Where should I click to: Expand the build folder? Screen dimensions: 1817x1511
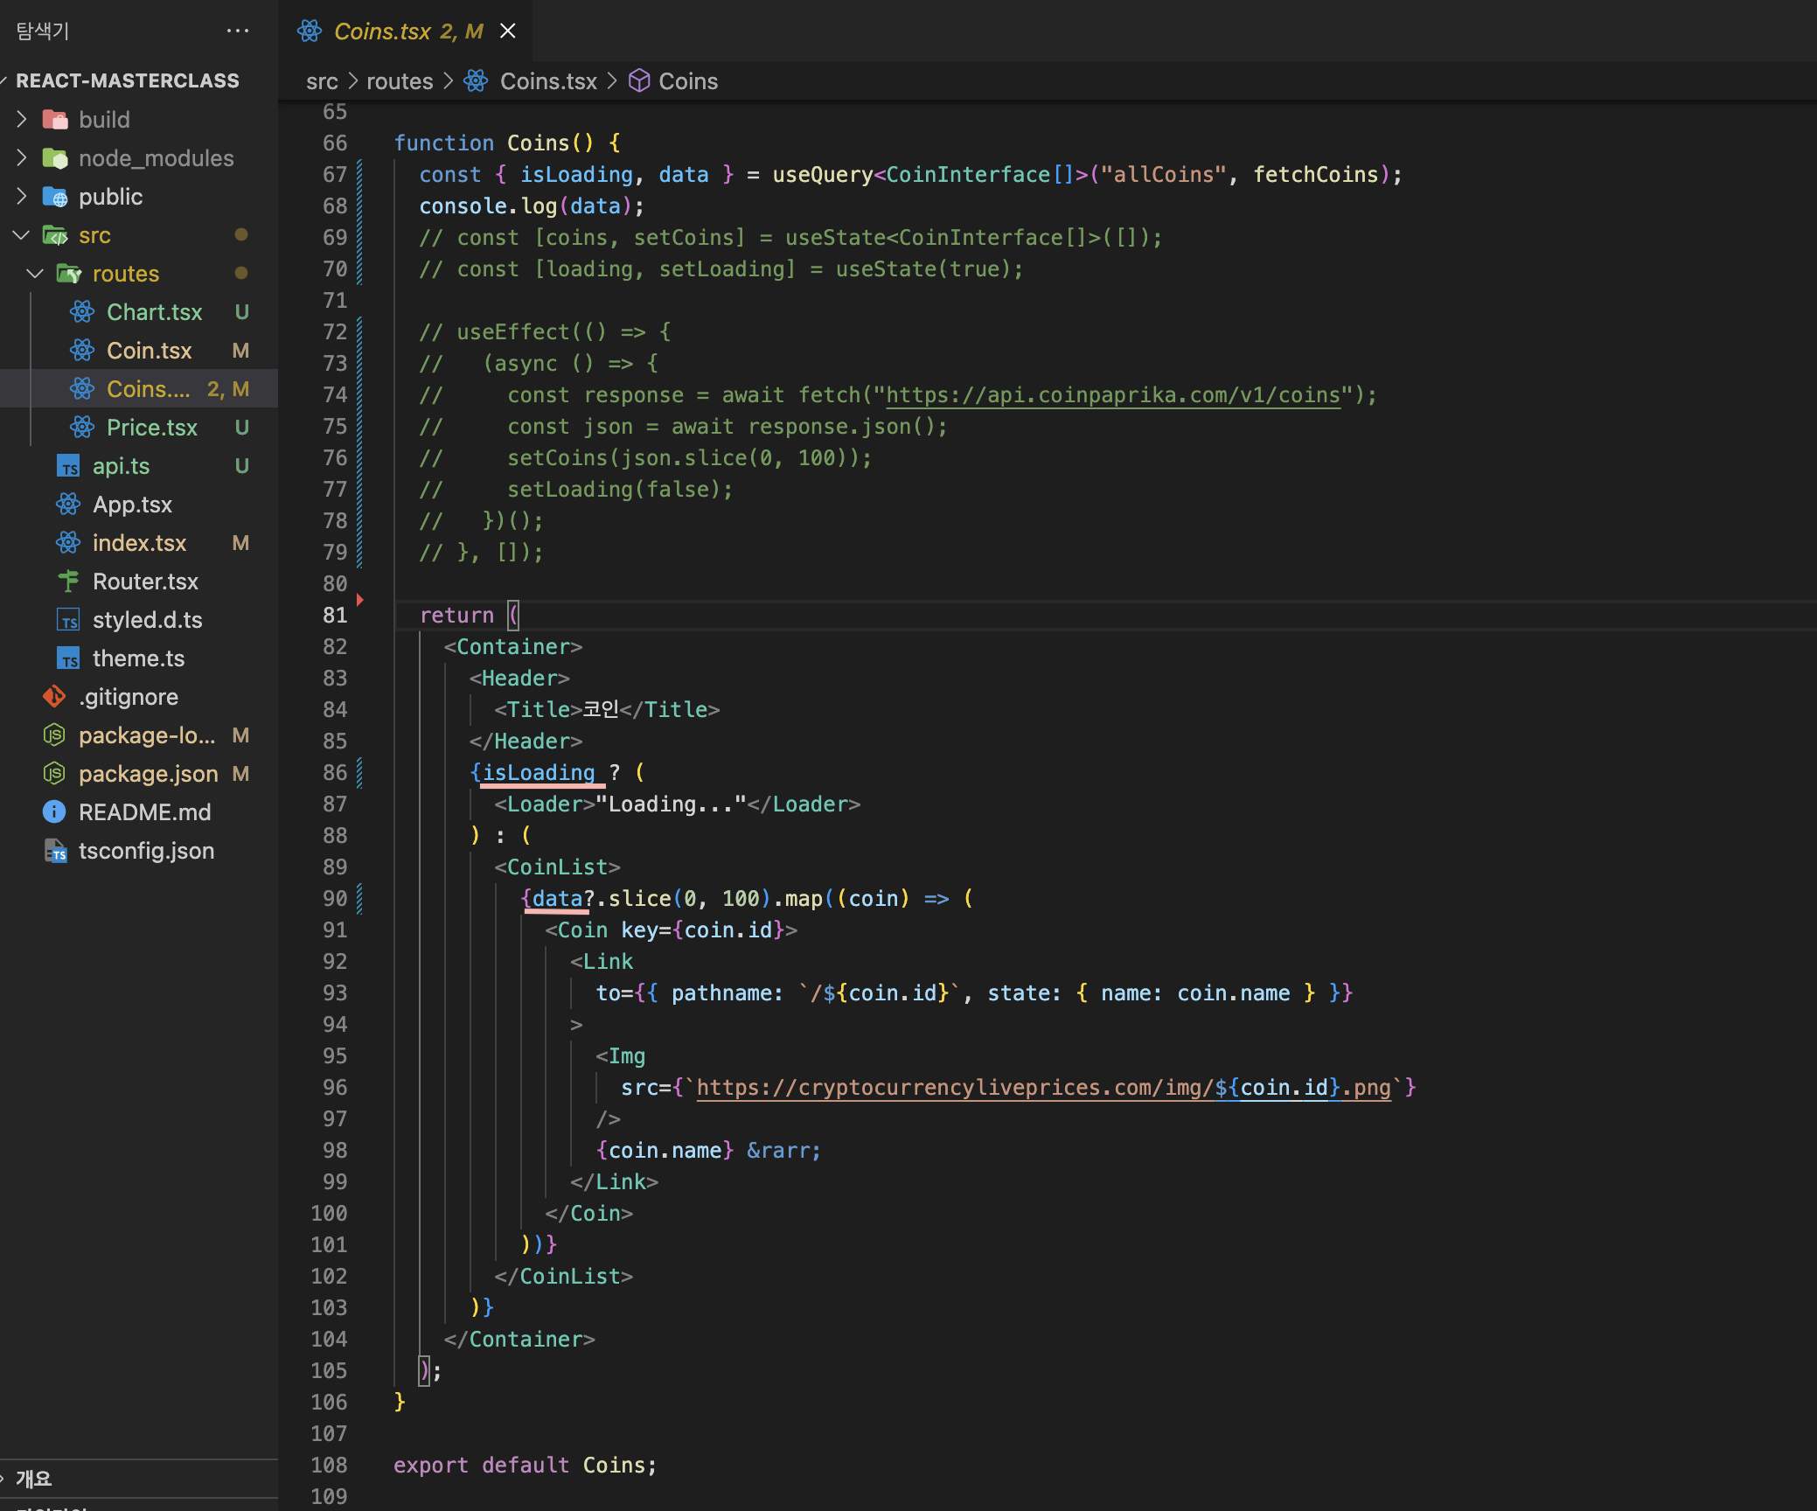(x=22, y=120)
